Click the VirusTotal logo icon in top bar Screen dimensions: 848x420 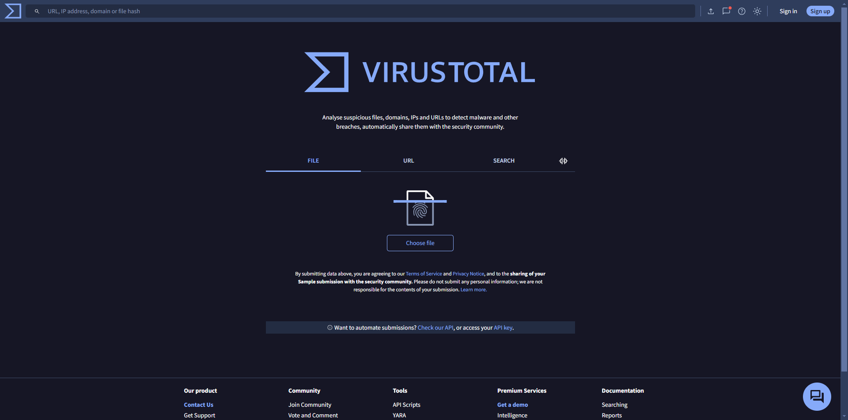(x=13, y=11)
